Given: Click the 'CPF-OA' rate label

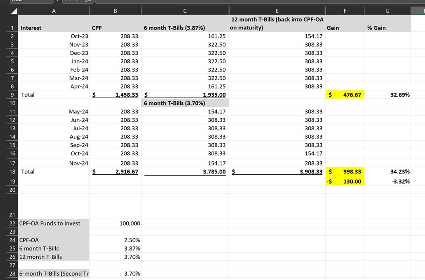Looking at the screenshot, I should tap(54, 240).
